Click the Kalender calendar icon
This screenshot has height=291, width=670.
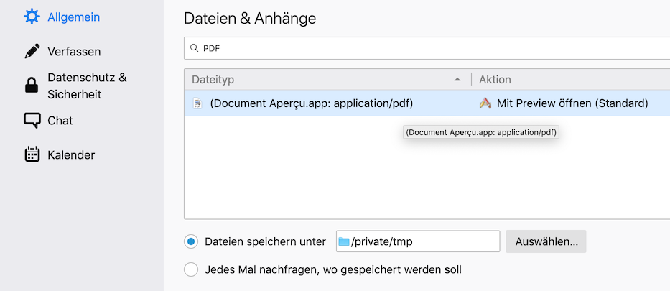pos(32,154)
